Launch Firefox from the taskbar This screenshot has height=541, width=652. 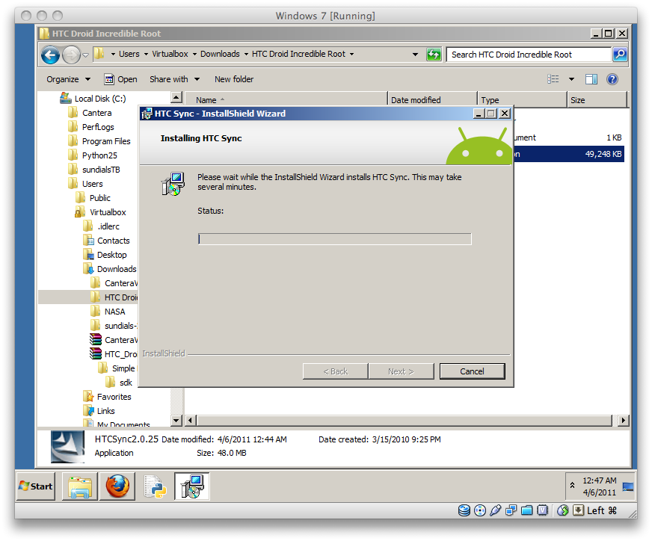click(117, 486)
